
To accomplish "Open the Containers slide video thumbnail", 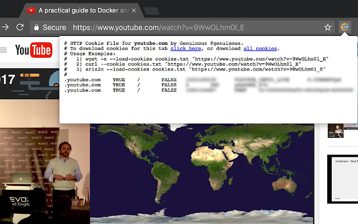I will click(342, 179).
